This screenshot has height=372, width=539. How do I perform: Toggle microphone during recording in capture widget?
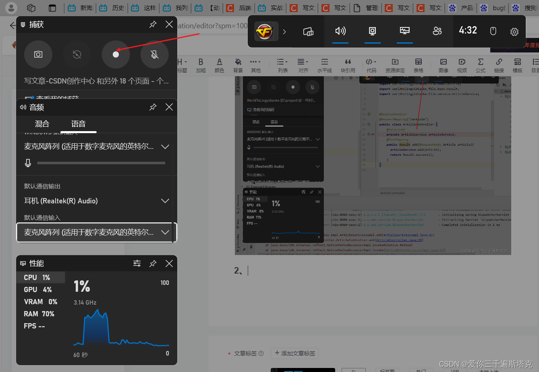154,54
